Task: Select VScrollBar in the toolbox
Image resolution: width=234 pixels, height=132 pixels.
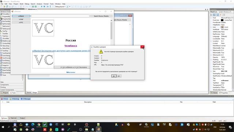Action: coord(5,38)
